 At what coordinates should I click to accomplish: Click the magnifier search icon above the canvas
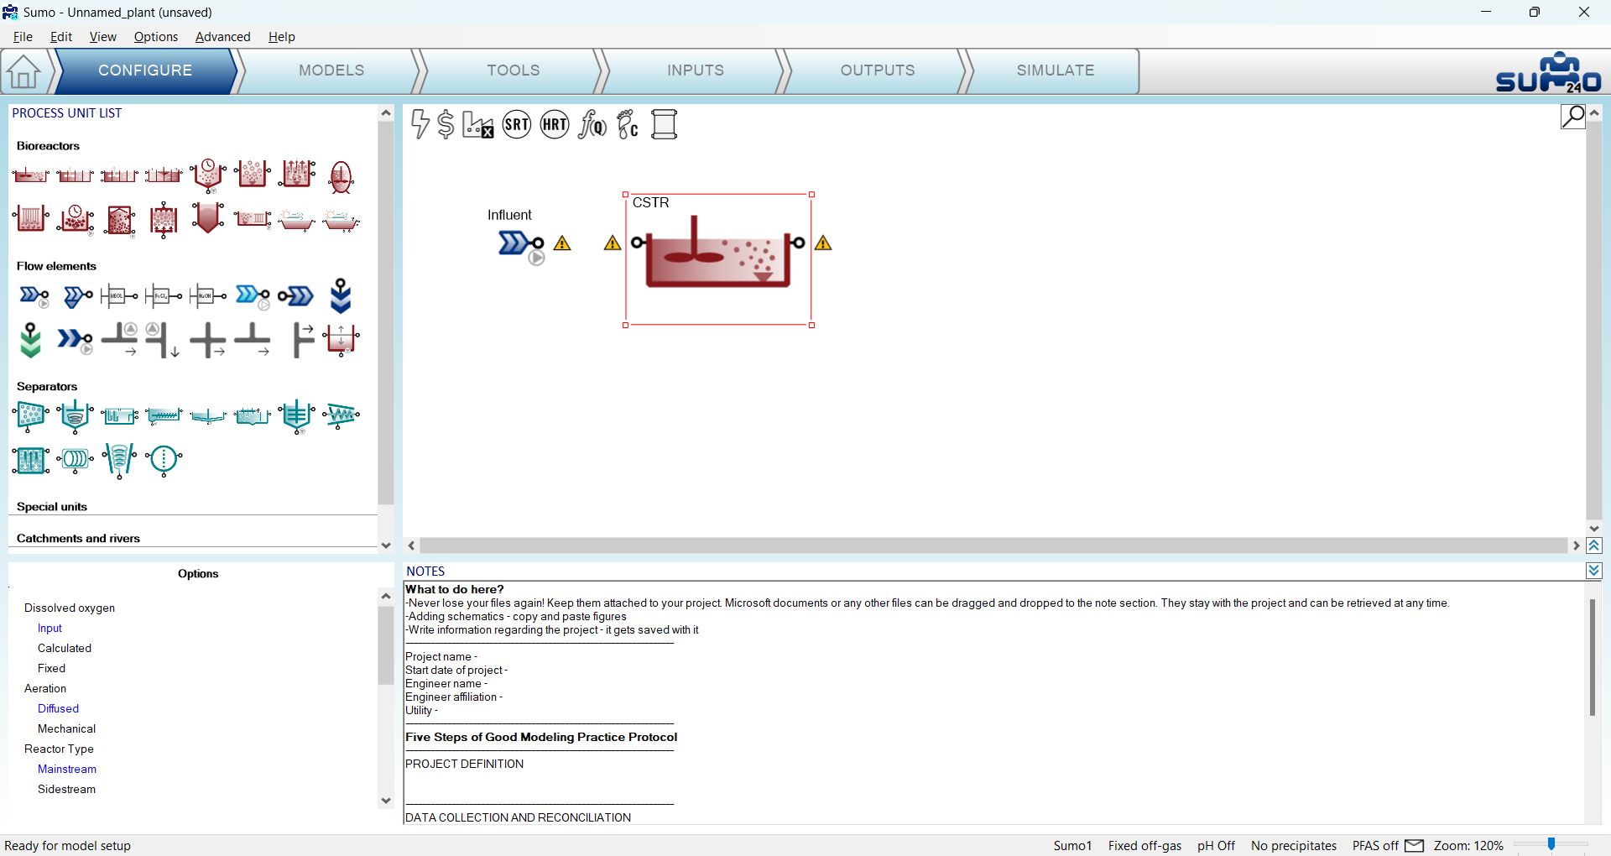(x=1572, y=116)
